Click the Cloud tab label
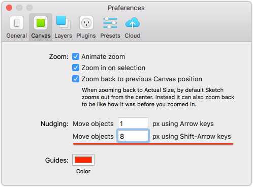Screen dimensions: 253x187 [x=133, y=36]
